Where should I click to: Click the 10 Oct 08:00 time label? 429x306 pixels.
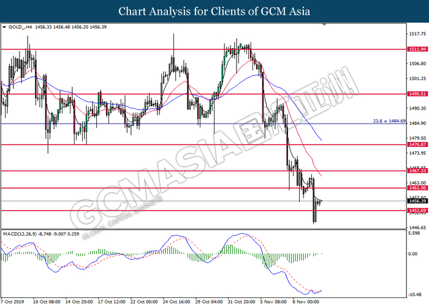47,302
